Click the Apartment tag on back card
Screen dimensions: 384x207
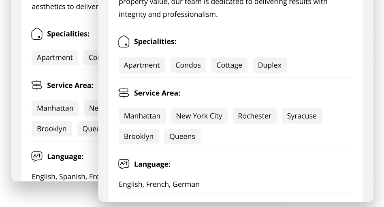pyautogui.click(x=55, y=57)
